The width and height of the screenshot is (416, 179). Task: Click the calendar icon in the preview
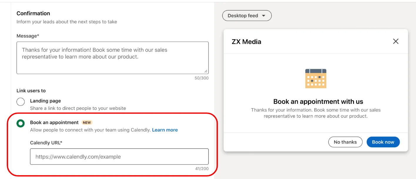point(316,78)
